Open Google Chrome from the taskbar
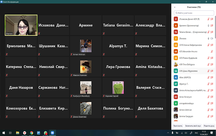The width and height of the screenshot is (216, 136). pyautogui.click(x=32, y=133)
